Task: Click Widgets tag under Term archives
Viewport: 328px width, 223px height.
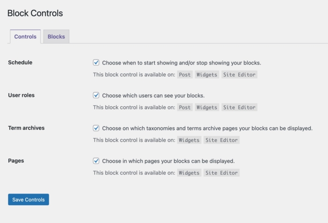Action: (x=189, y=140)
